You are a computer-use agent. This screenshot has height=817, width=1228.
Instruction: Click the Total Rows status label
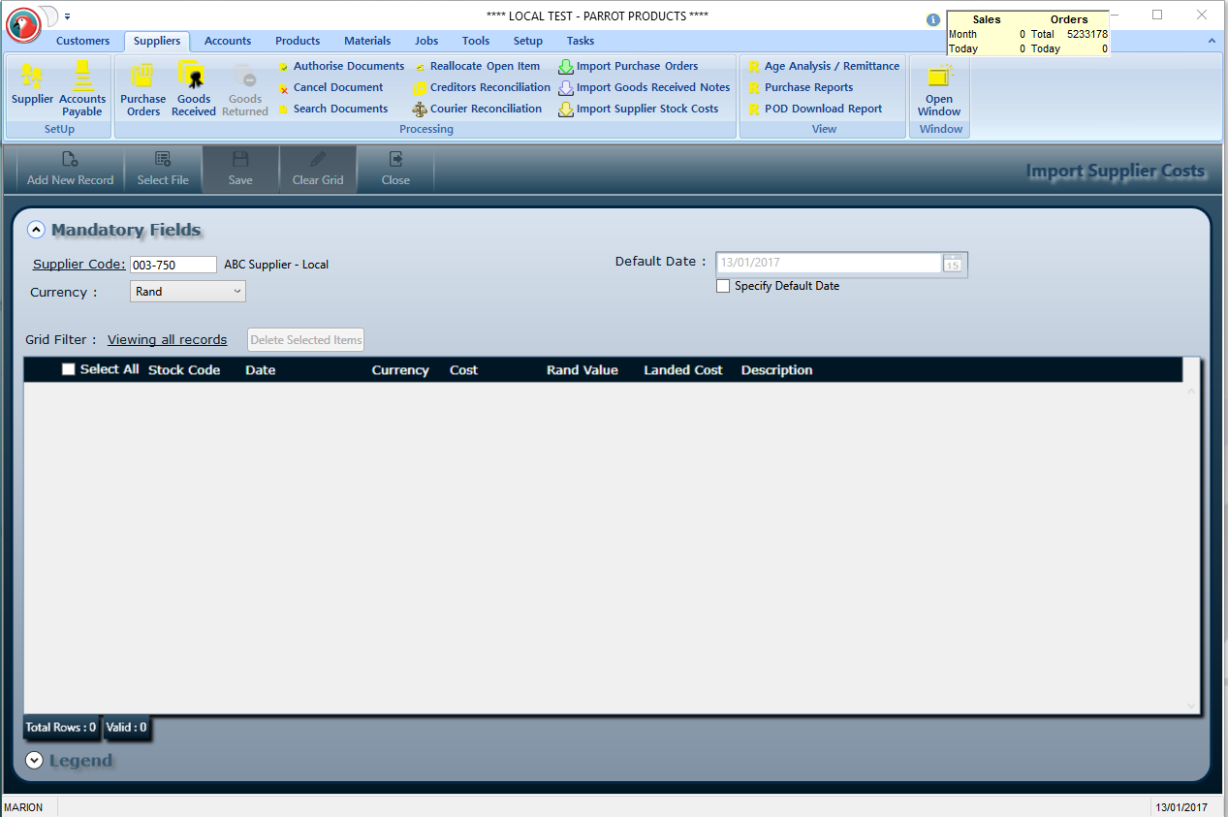point(61,727)
